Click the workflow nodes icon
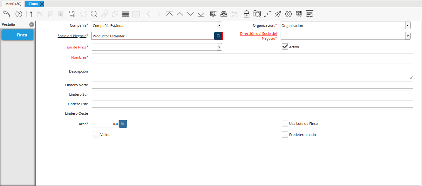Image resolution: width=422 pixels, height=186 pixels. [x=268, y=14]
